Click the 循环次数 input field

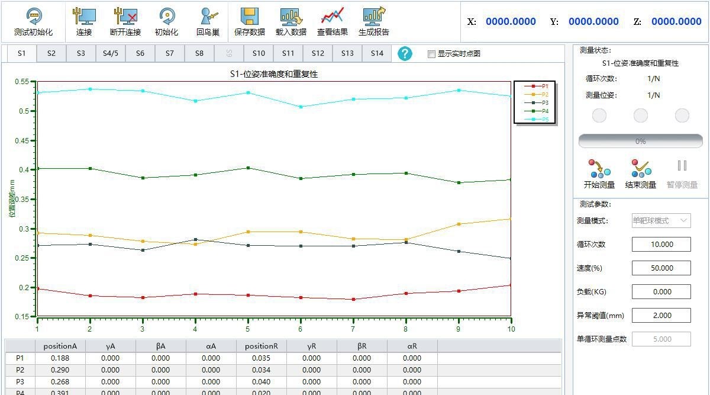661,244
